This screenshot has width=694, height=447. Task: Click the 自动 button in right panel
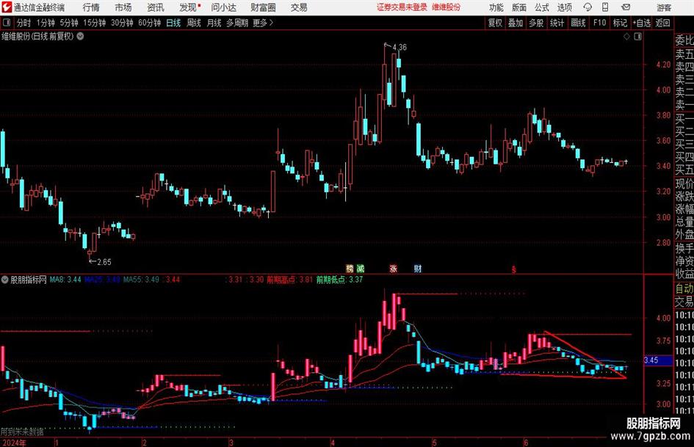[x=684, y=288]
